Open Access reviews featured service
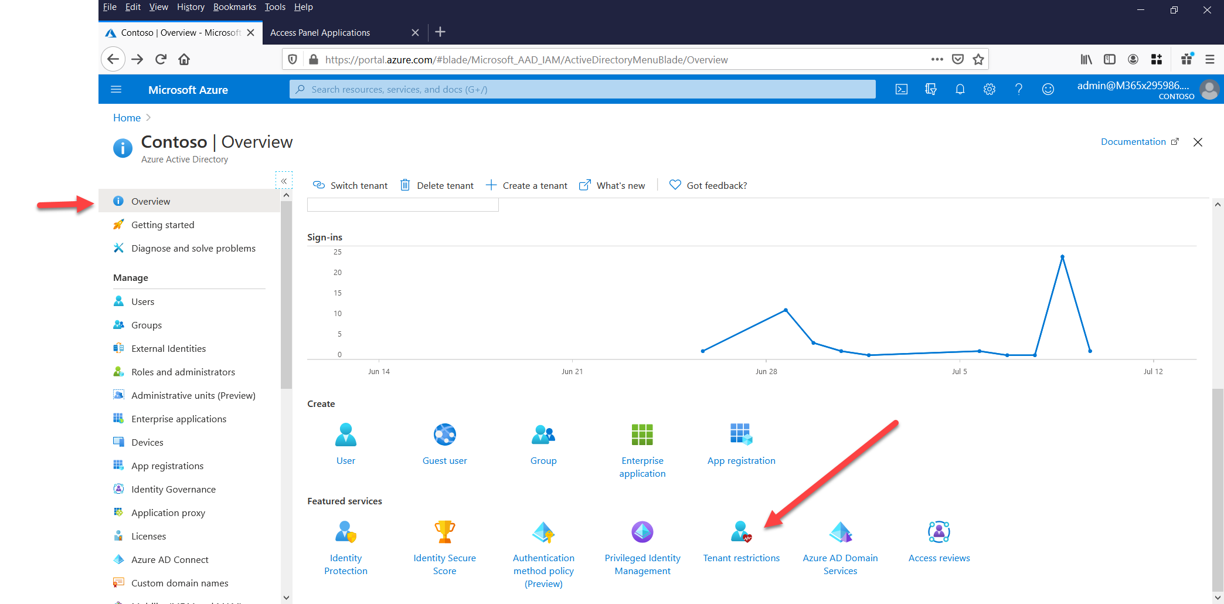 point(939,542)
